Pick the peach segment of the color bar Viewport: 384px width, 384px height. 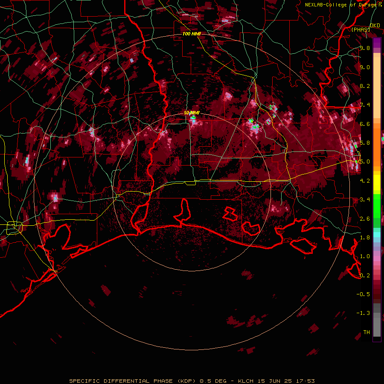click(377, 88)
